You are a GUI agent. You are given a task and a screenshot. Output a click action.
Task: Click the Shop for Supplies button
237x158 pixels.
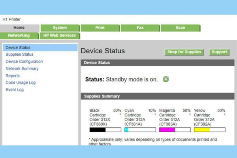coord(184,52)
